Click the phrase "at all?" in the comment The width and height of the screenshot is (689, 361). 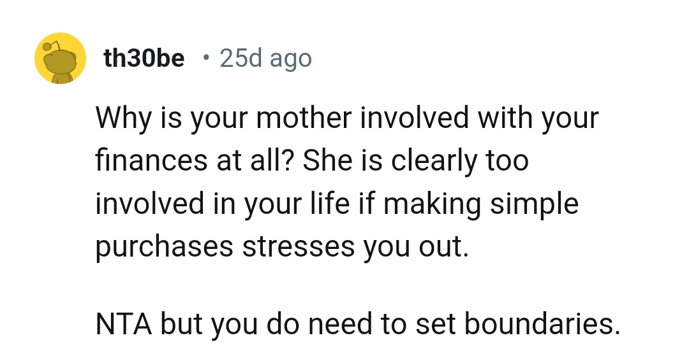pos(251,162)
